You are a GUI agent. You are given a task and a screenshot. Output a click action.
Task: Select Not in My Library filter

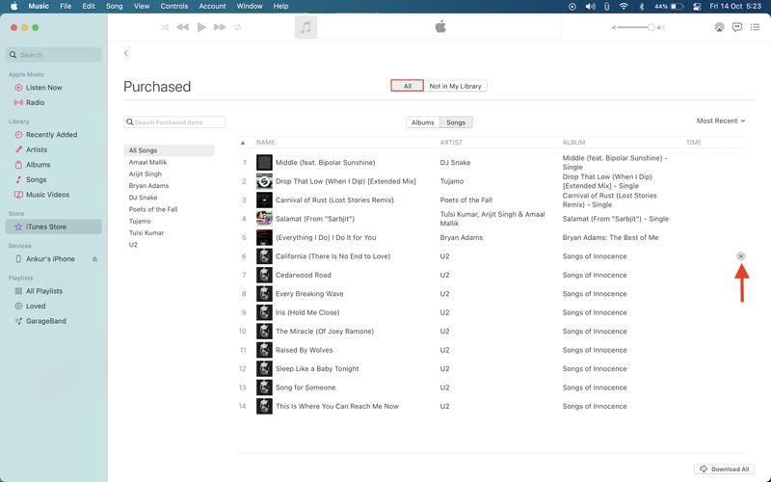455,86
